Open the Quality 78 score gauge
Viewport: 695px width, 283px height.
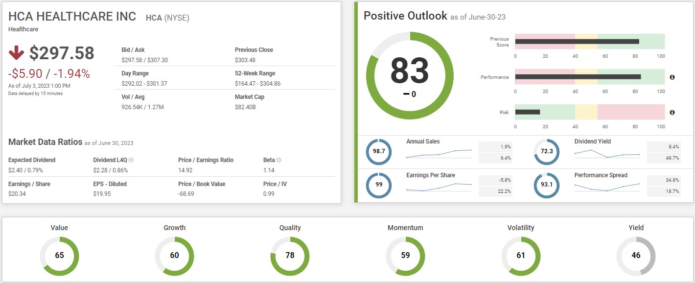click(x=290, y=256)
